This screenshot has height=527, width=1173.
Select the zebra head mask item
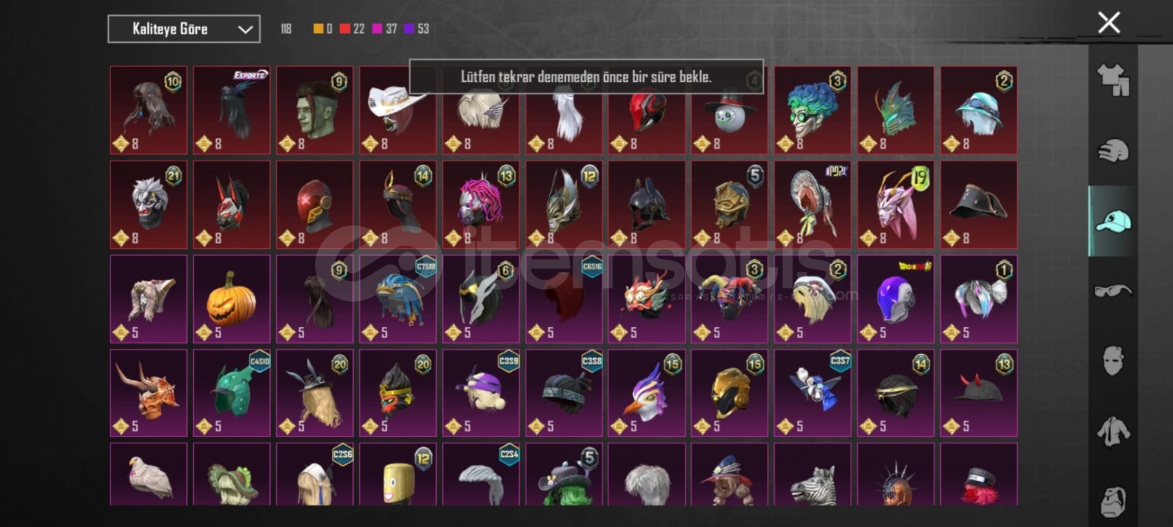click(813, 474)
